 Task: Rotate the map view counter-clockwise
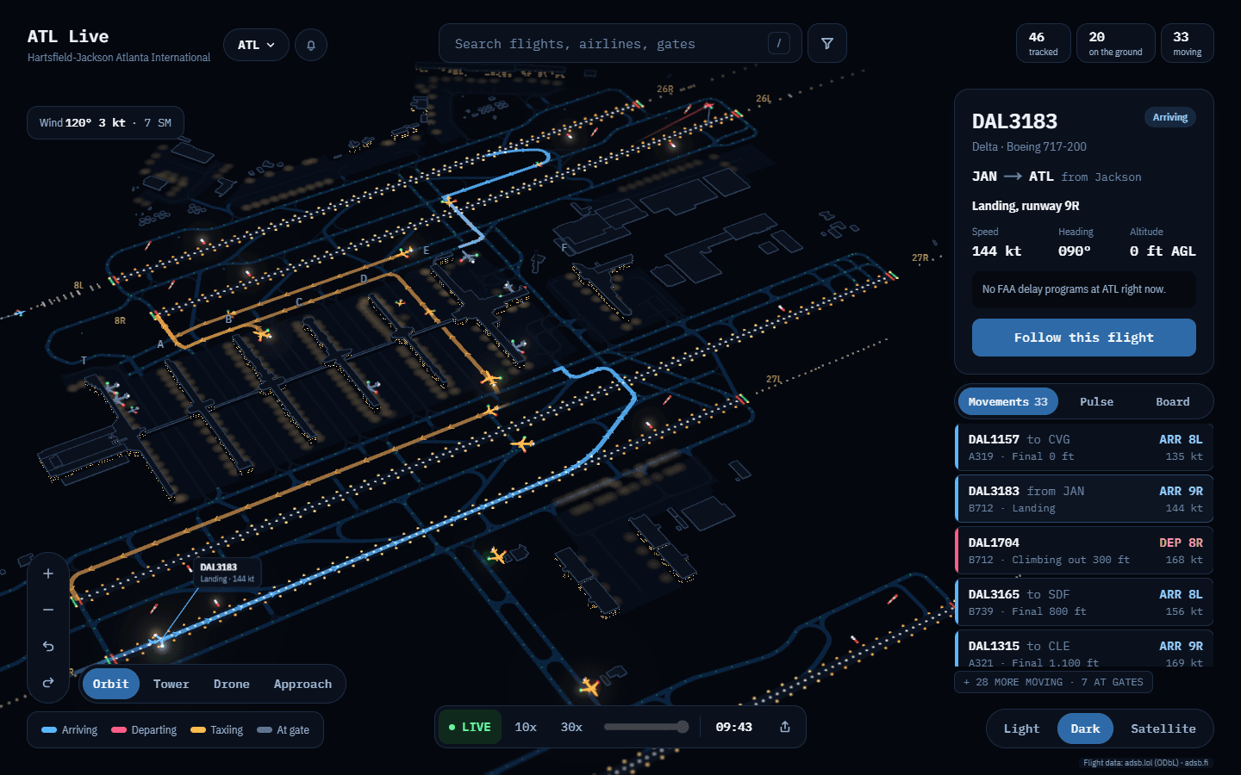48,646
